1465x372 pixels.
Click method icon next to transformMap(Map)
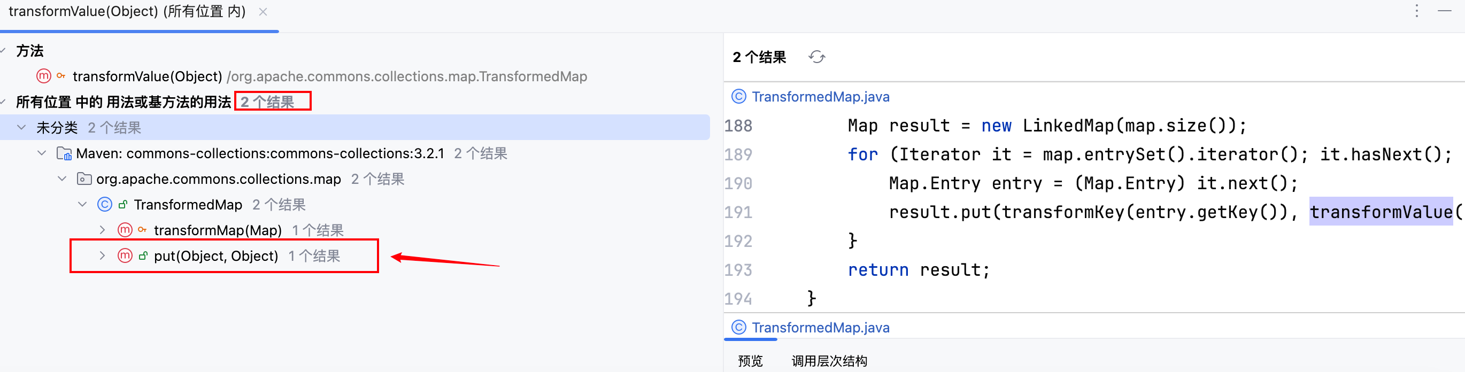point(125,230)
